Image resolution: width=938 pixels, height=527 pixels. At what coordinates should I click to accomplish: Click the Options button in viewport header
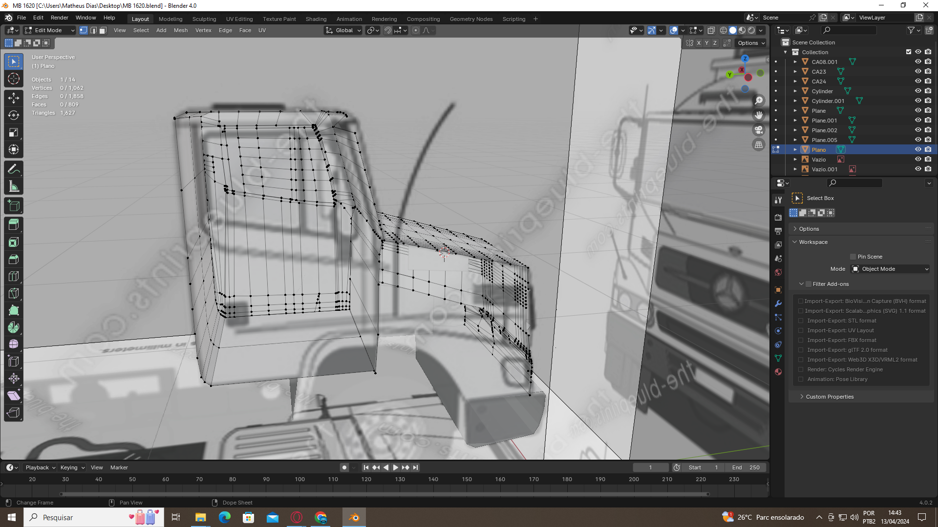click(751, 43)
